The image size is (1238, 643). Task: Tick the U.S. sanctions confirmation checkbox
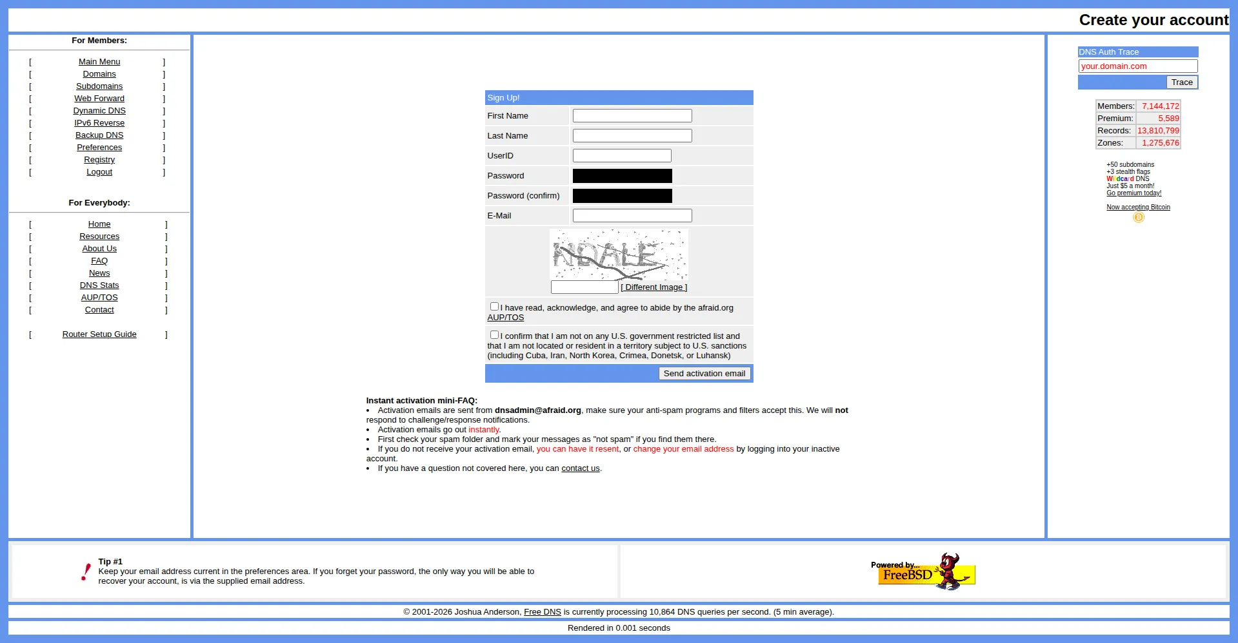pos(494,335)
